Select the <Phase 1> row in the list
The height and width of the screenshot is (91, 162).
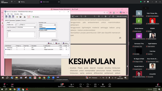(37, 50)
